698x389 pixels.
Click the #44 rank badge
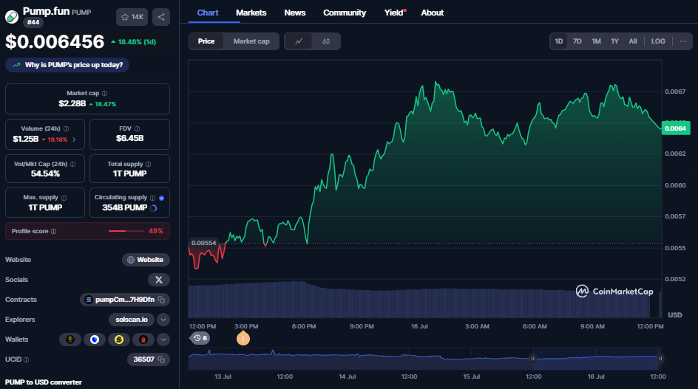click(x=33, y=22)
